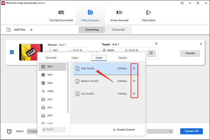
Task: Click the Output path field
Action: pyautogui.click(x=32, y=131)
